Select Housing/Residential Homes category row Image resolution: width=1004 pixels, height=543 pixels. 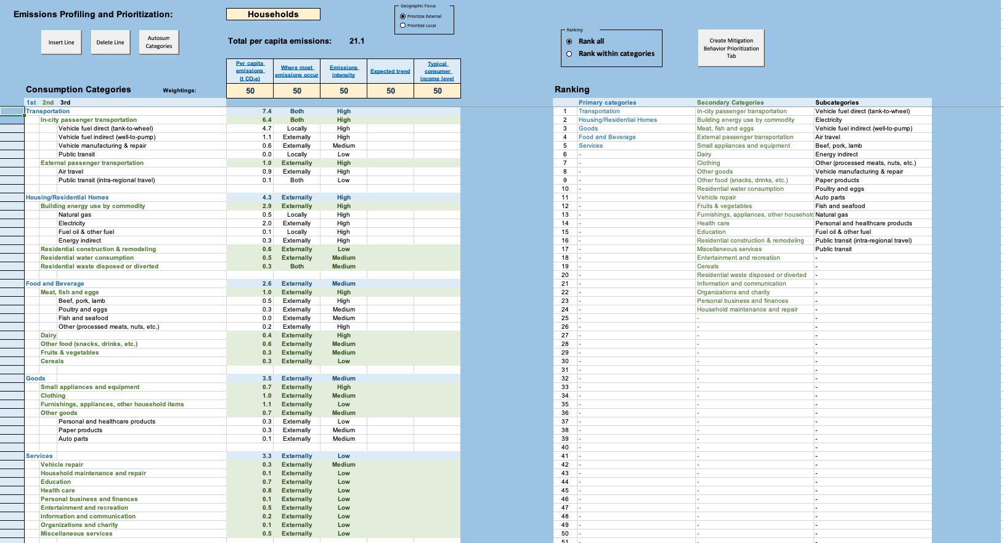pyautogui.click(x=242, y=198)
